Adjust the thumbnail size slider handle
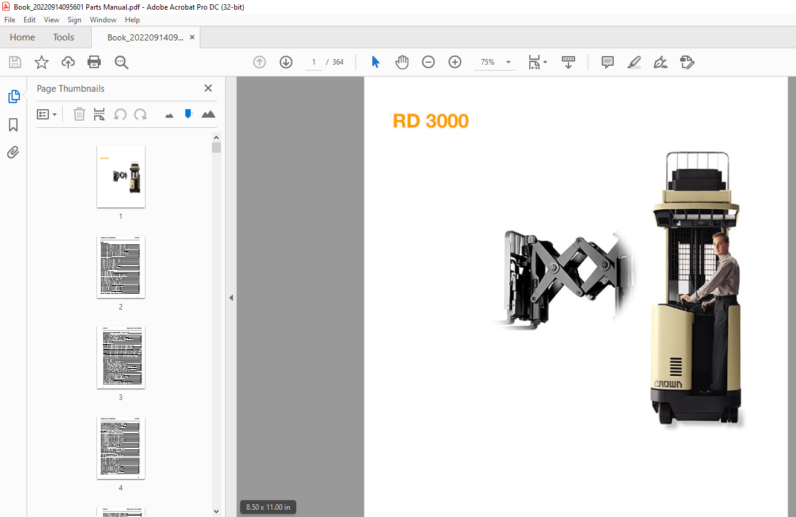The height and width of the screenshot is (517, 796). click(188, 113)
